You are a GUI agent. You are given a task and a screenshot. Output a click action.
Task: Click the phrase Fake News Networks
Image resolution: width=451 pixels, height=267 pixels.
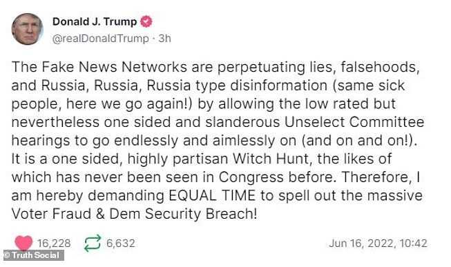pos(115,67)
